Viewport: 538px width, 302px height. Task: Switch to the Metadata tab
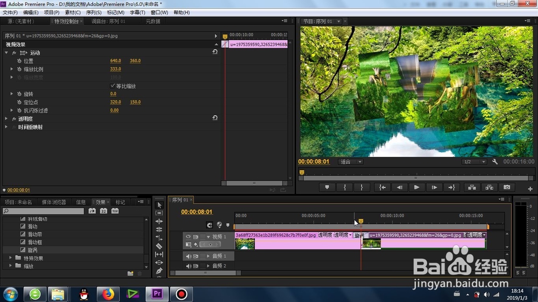pos(153,21)
